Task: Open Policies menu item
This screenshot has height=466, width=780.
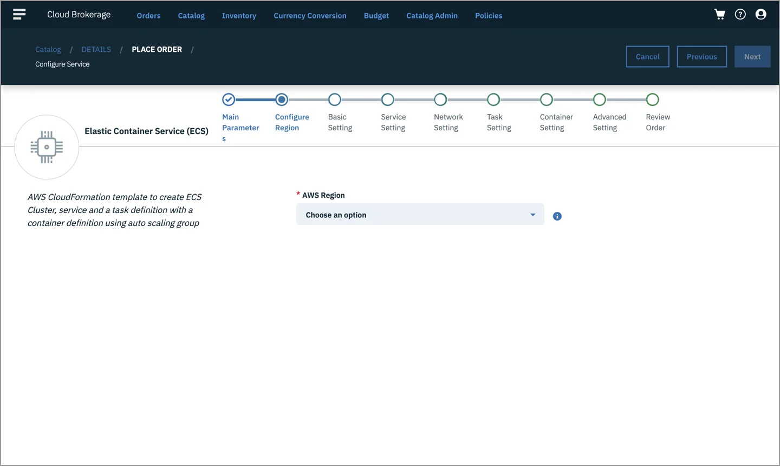Action: pos(489,16)
